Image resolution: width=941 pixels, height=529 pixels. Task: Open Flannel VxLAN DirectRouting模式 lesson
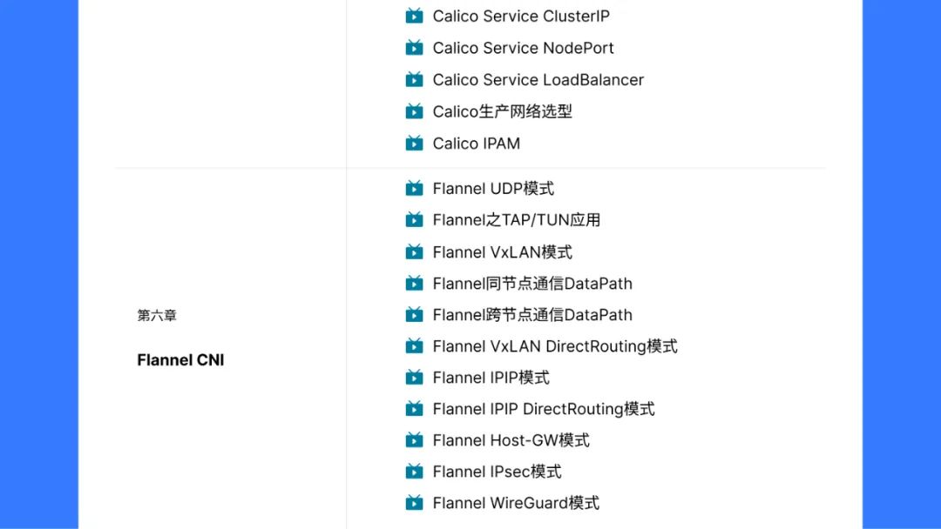(555, 346)
